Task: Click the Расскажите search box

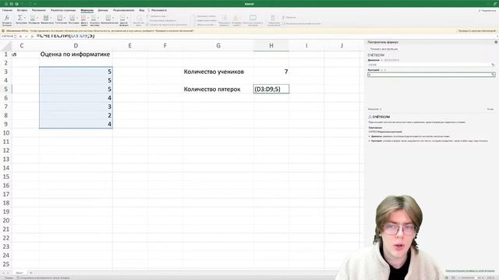Action: coord(157,10)
